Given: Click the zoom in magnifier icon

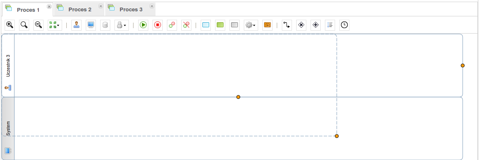Looking at the screenshot, I should pyautogui.click(x=10, y=25).
